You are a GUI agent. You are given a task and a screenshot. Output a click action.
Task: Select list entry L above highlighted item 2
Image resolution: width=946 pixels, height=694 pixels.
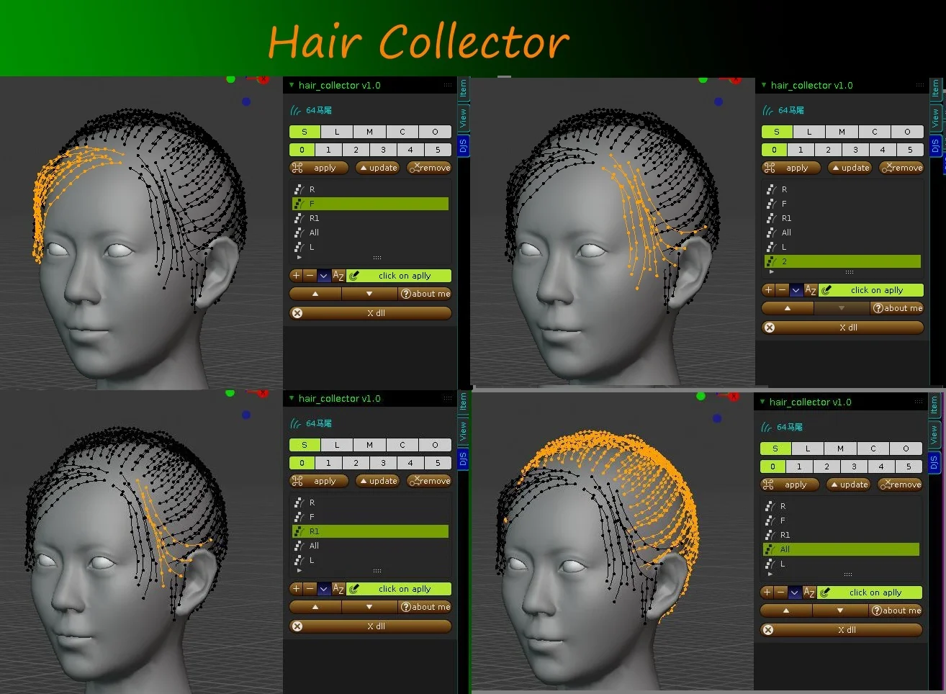click(x=784, y=247)
